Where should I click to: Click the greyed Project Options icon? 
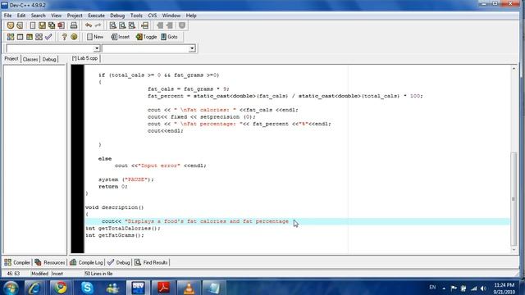[x=182, y=25]
